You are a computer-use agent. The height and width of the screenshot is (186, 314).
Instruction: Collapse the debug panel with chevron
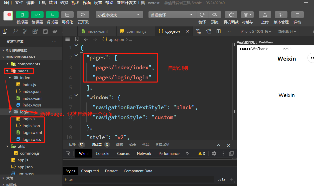218,145
